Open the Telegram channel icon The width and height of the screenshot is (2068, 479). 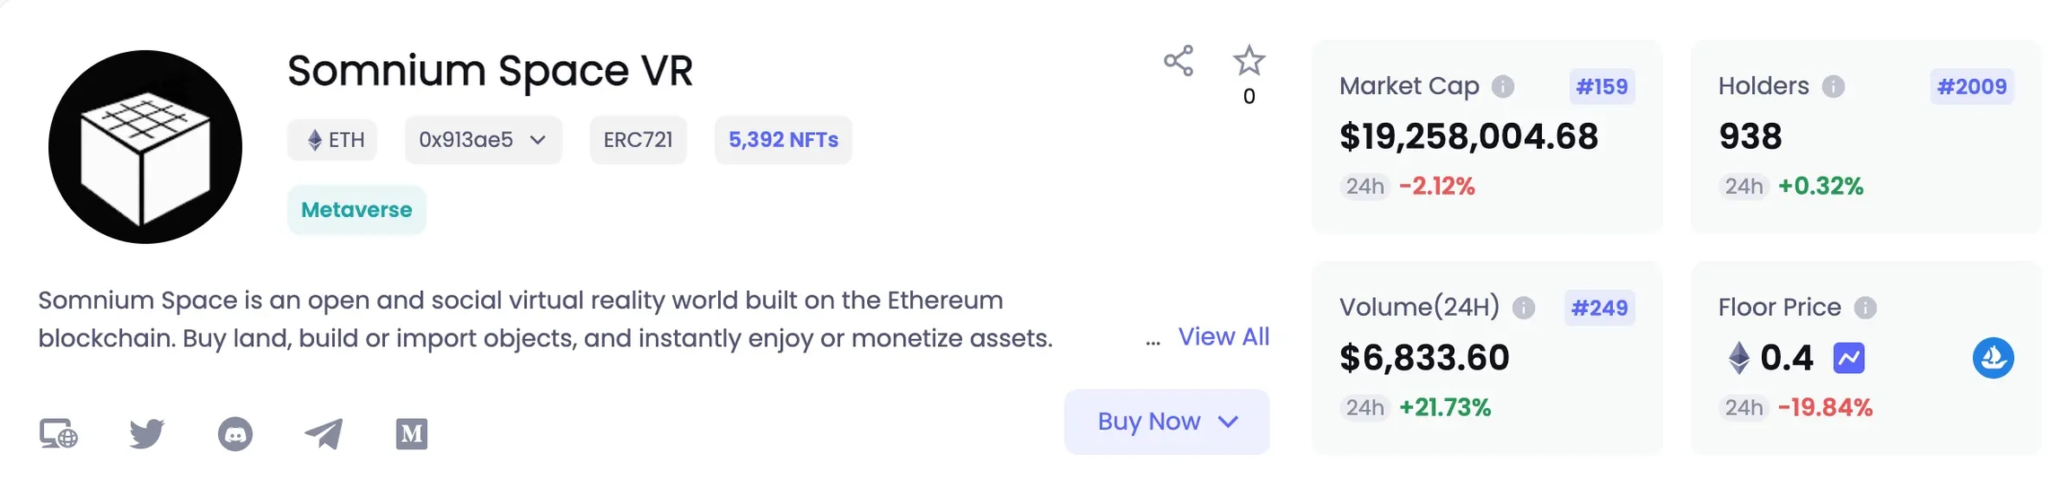[323, 434]
